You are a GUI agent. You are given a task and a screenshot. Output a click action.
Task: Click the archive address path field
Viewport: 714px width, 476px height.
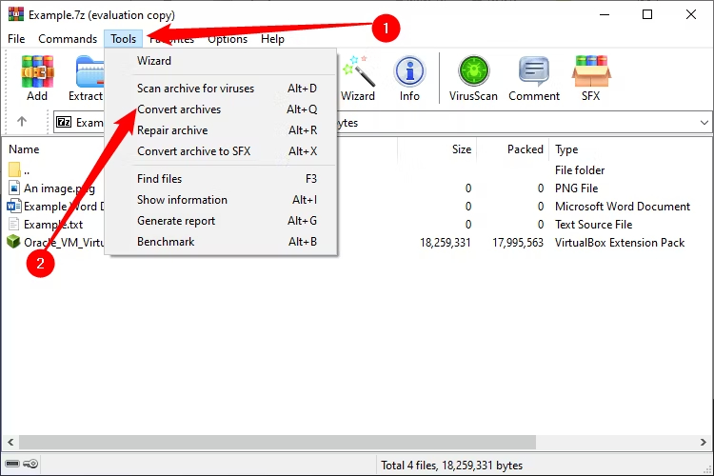tap(383, 123)
